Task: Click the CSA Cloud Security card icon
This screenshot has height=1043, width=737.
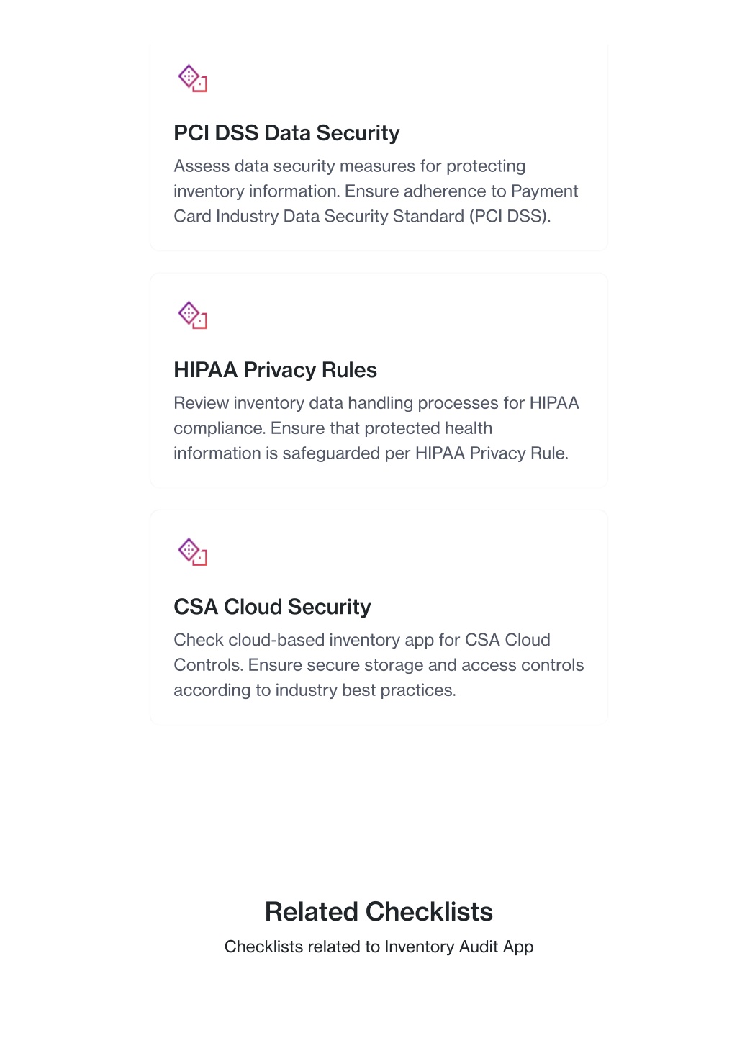Action: tap(193, 552)
